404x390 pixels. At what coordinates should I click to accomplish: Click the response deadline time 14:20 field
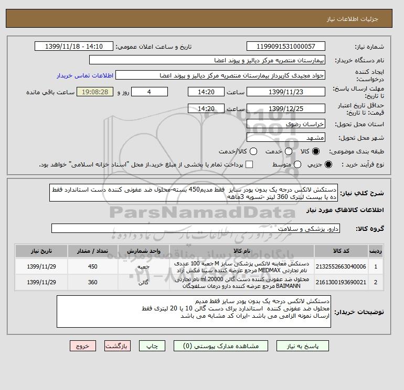[206, 92]
